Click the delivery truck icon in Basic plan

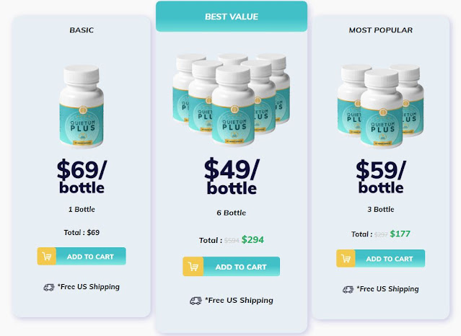[x=49, y=287]
